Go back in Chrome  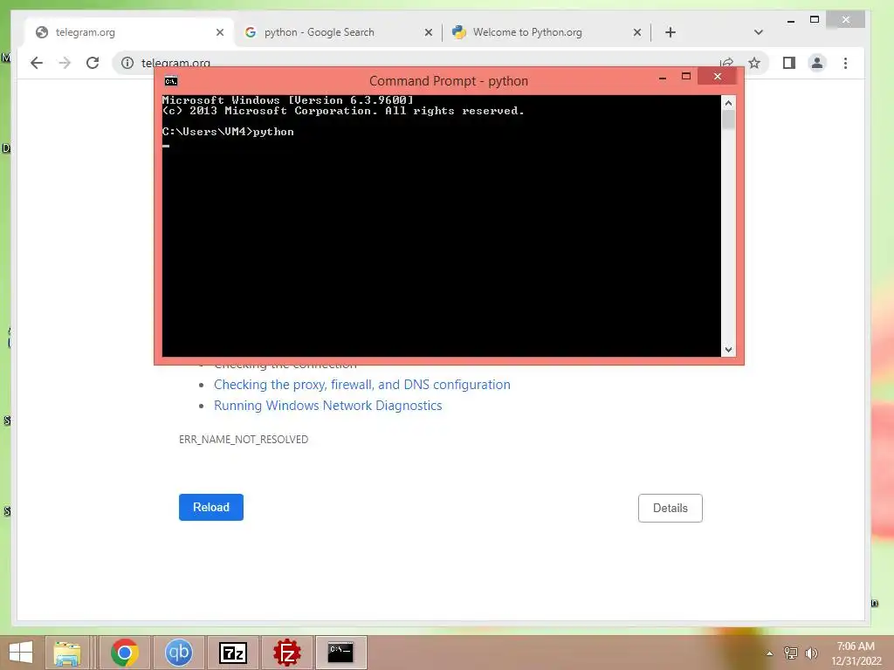coord(37,63)
